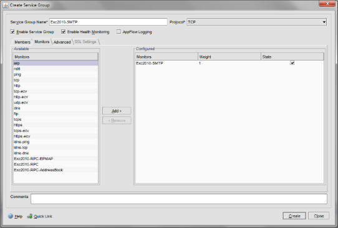The image size is (338, 228).
Task: Click the Weight value 1 cell
Action: click(x=229, y=63)
